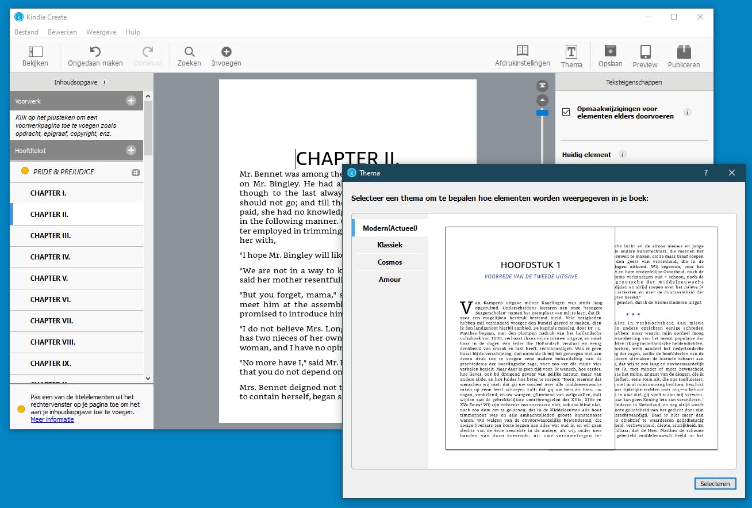Open the Bewerken menu

coord(62,32)
